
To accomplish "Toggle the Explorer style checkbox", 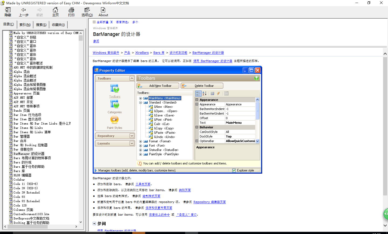I will 234,170.
